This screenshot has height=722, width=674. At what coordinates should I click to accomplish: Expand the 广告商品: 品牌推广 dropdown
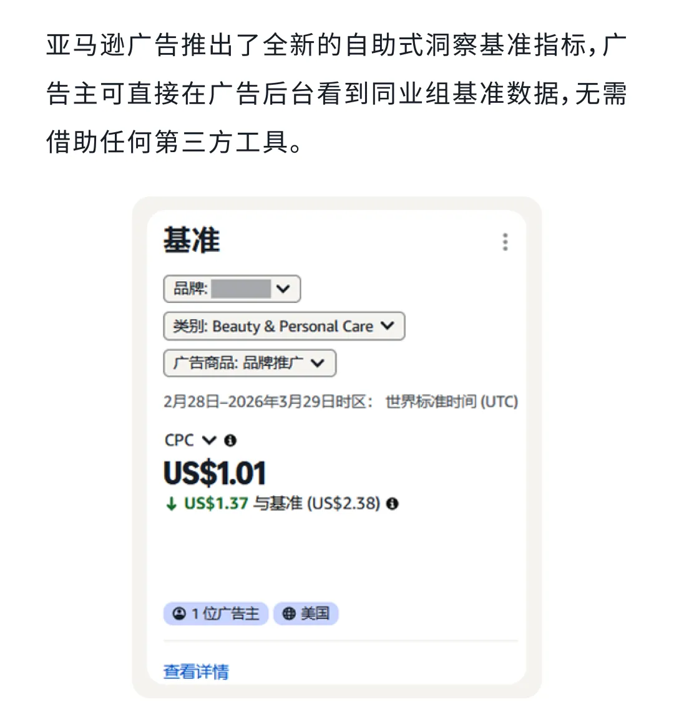pyautogui.click(x=250, y=363)
